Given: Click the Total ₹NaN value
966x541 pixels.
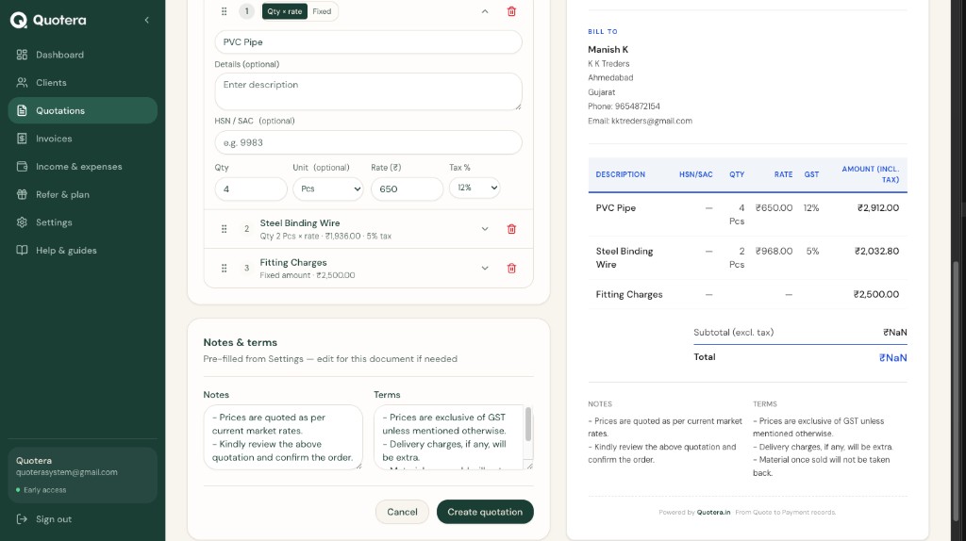Looking at the screenshot, I should [892, 357].
